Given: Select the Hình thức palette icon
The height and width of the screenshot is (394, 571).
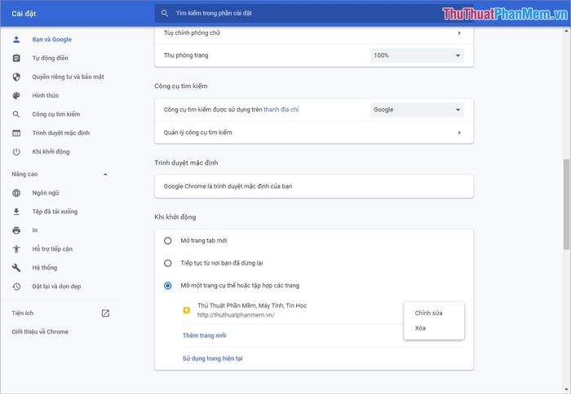Looking at the screenshot, I should (x=16, y=95).
